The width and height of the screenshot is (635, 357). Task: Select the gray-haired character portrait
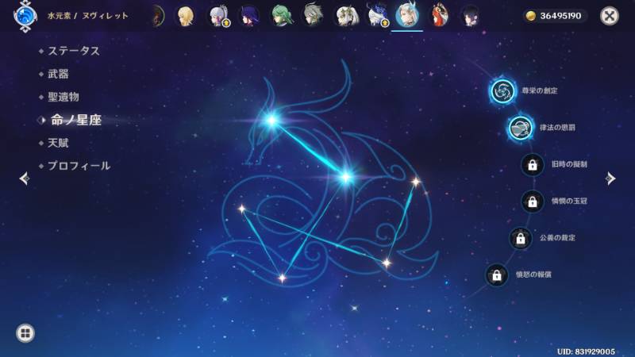314,15
